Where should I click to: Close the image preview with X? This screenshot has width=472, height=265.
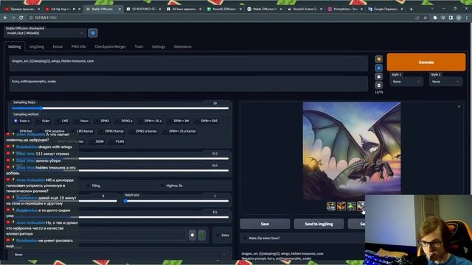point(459,107)
